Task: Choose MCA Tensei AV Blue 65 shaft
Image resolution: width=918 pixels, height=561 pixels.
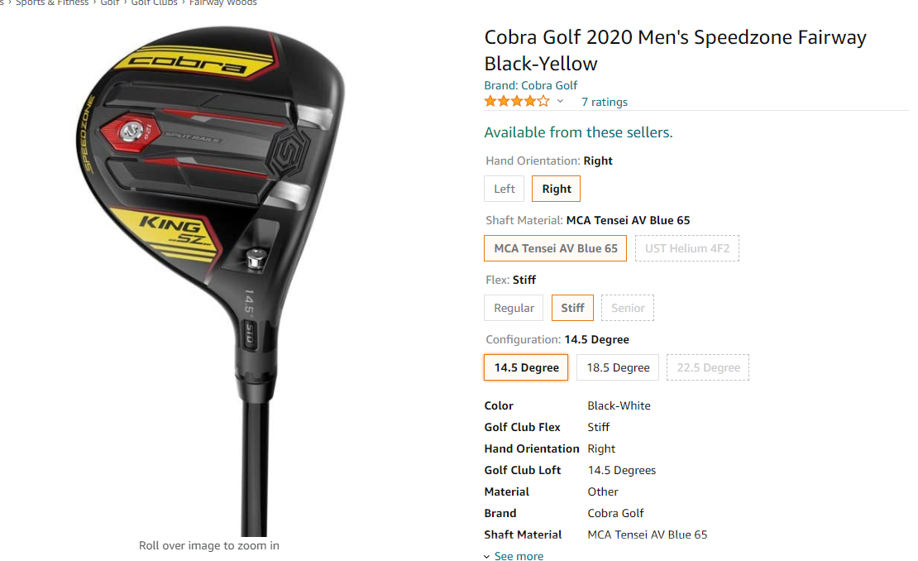Action: click(555, 248)
